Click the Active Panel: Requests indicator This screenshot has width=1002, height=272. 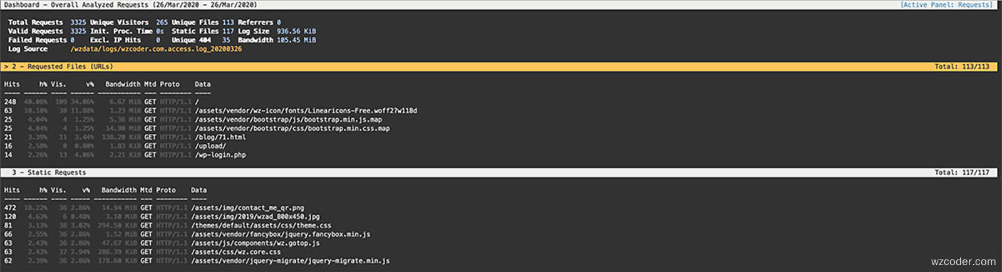tap(946, 4)
